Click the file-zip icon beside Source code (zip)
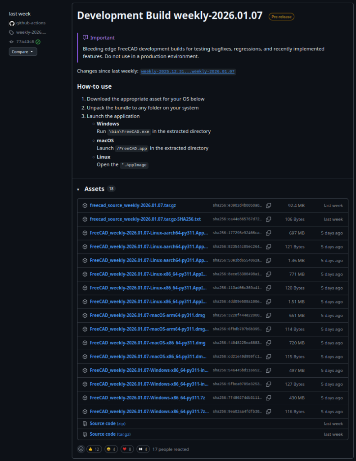The width and height of the screenshot is (356, 461). (x=85, y=424)
